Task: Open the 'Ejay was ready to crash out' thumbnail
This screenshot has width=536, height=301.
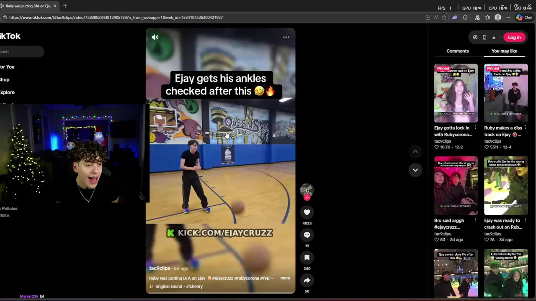Action: (x=506, y=186)
